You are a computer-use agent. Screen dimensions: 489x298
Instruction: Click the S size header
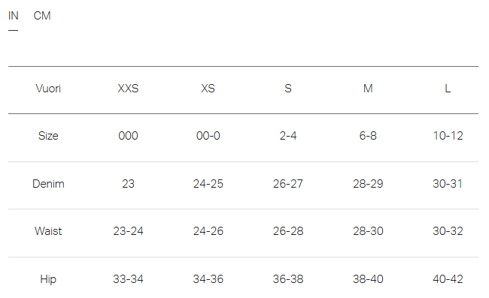[288, 89]
